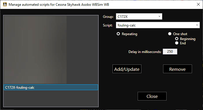Expand the Script list using its chevron
The width and height of the screenshot is (203, 110).
click(197, 25)
